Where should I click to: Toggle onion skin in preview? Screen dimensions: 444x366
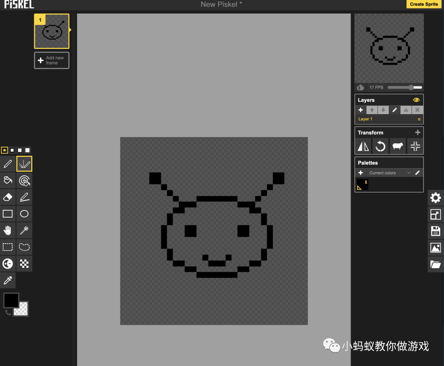[361, 87]
